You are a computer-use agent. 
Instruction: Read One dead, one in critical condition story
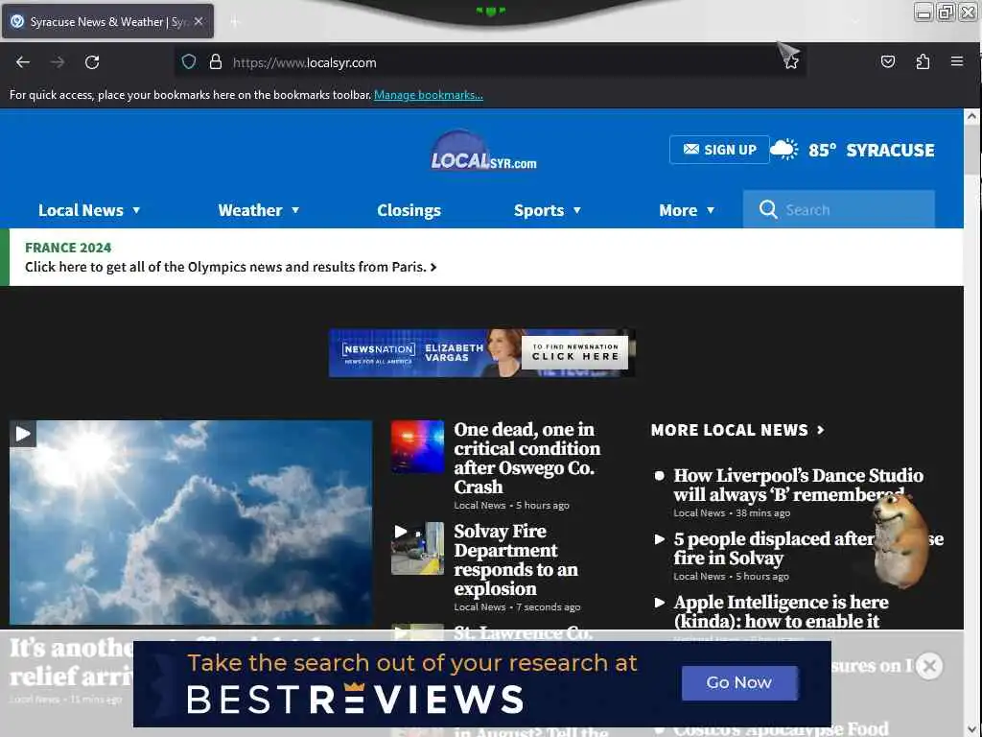click(x=526, y=458)
